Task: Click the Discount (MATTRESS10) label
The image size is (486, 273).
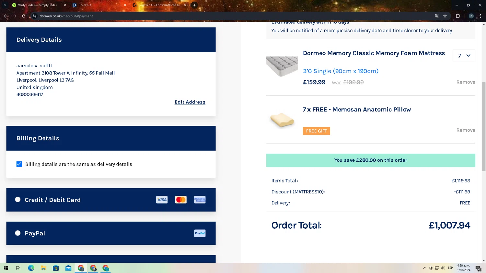Action: [298, 192]
